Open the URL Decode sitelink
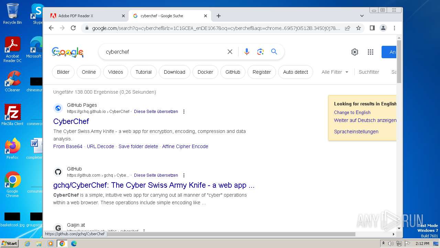The width and height of the screenshot is (440, 248). (x=100, y=146)
